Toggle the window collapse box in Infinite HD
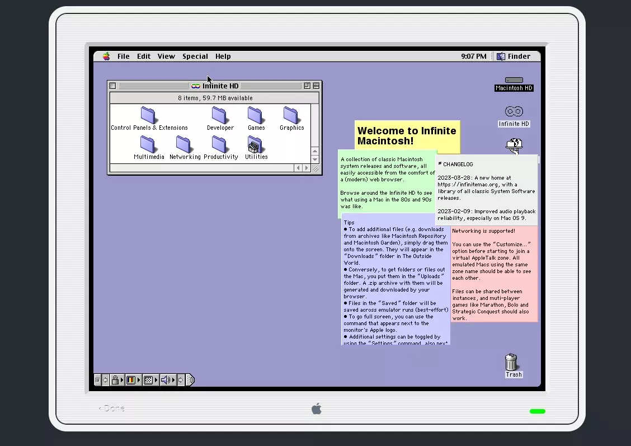This screenshot has height=446, width=631. click(316, 86)
